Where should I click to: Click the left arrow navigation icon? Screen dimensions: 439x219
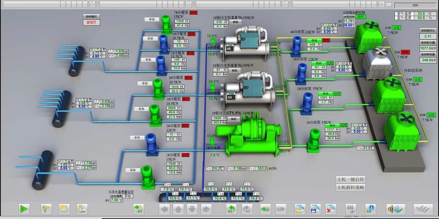click(165, 209)
